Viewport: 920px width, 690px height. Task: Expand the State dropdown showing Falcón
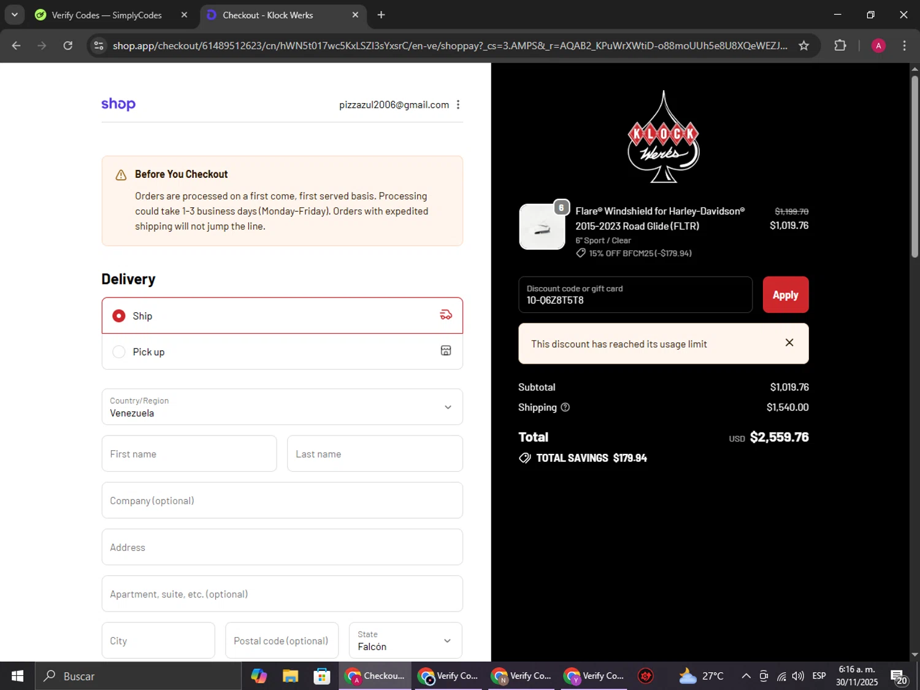coord(405,640)
